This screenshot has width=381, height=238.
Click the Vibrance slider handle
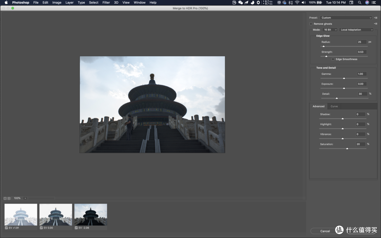pyautogui.click(x=343, y=139)
